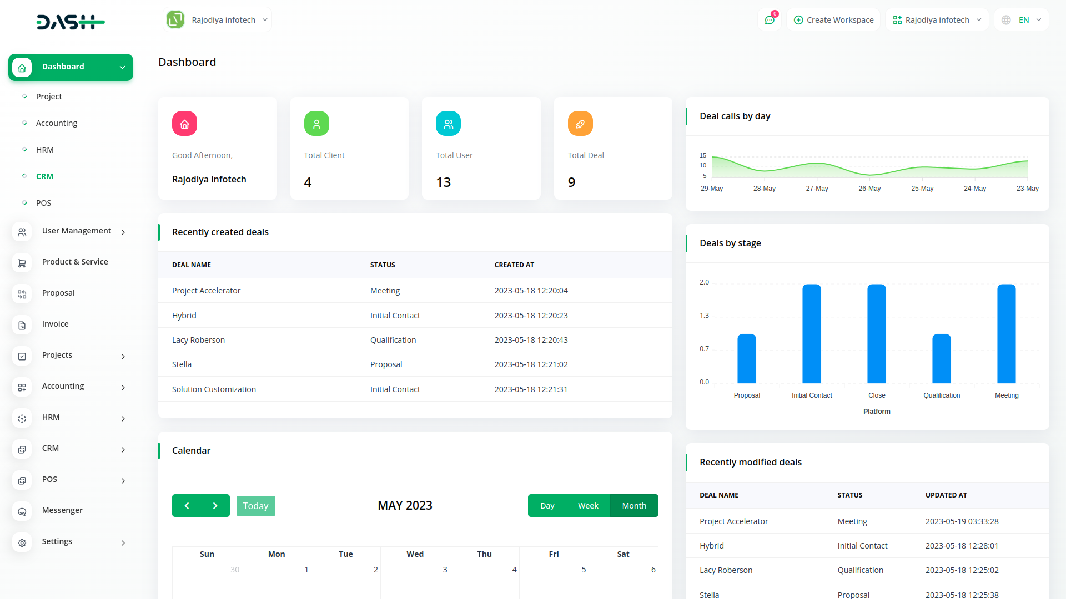Click the Proposal sidebar icon

(22, 294)
